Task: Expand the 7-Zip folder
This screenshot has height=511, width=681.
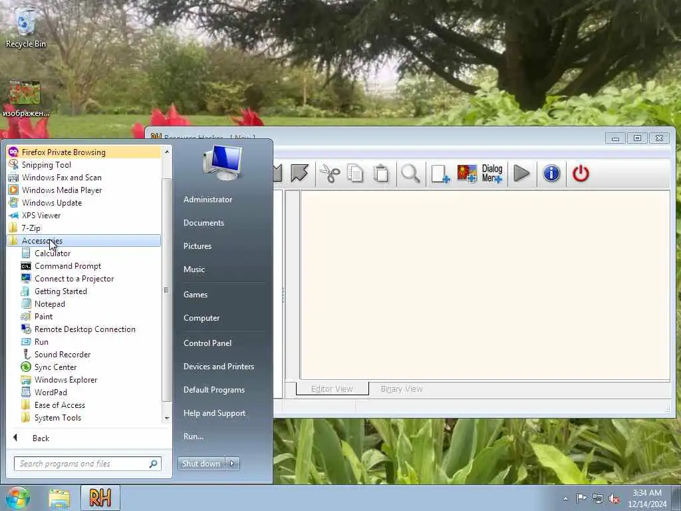Action: coord(84,228)
